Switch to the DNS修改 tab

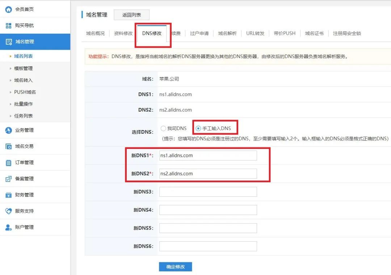click(x=153, y=33)
